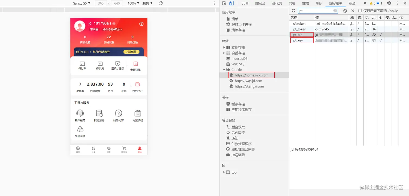This screenshot has width=409, height=196.
Task: Open 待收货 pending delivery orders
Action: (x=100, y=66)
